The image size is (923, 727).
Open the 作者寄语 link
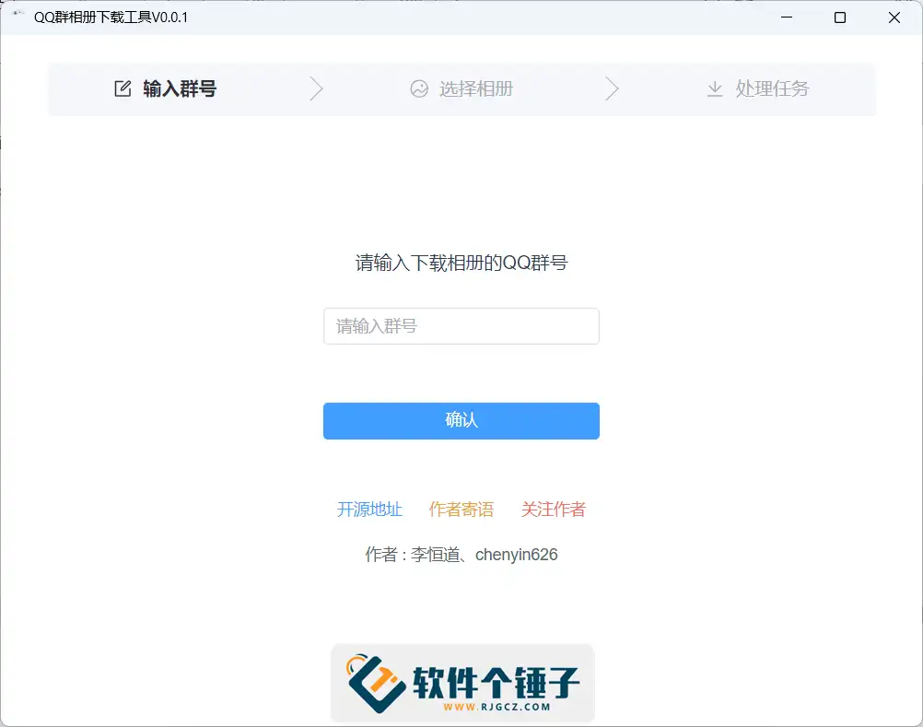(461, 510)
